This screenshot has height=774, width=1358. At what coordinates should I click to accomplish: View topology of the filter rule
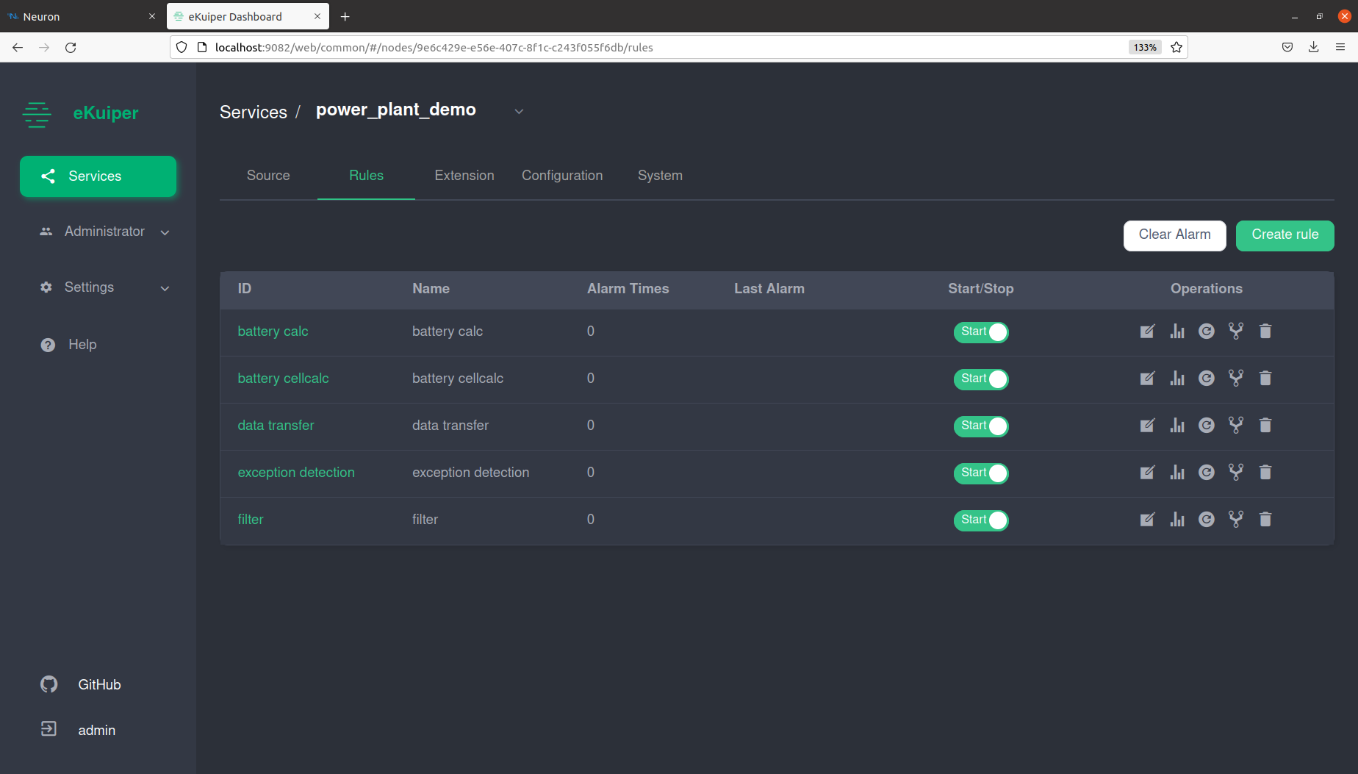[1236, 520]
